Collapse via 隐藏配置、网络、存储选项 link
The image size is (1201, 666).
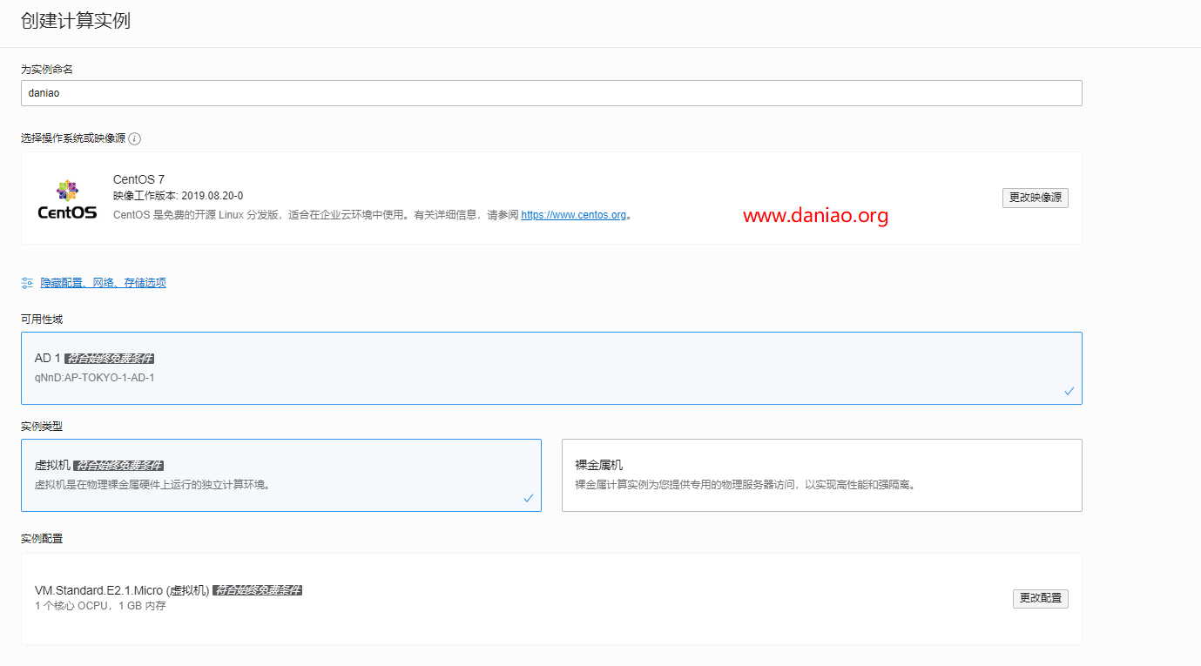click(103, 283)
